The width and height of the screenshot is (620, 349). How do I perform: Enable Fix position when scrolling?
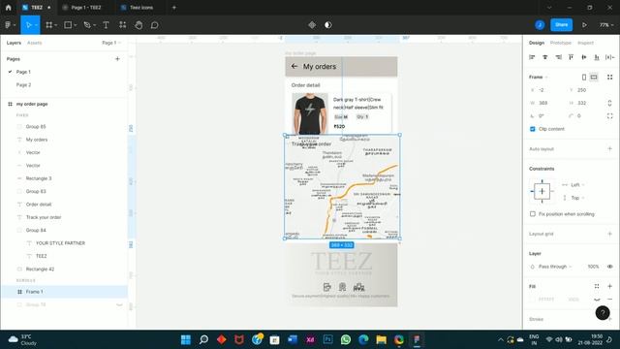[x=532, y=214]
